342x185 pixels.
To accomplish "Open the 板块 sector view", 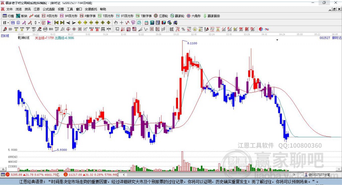I will point(21,16).
